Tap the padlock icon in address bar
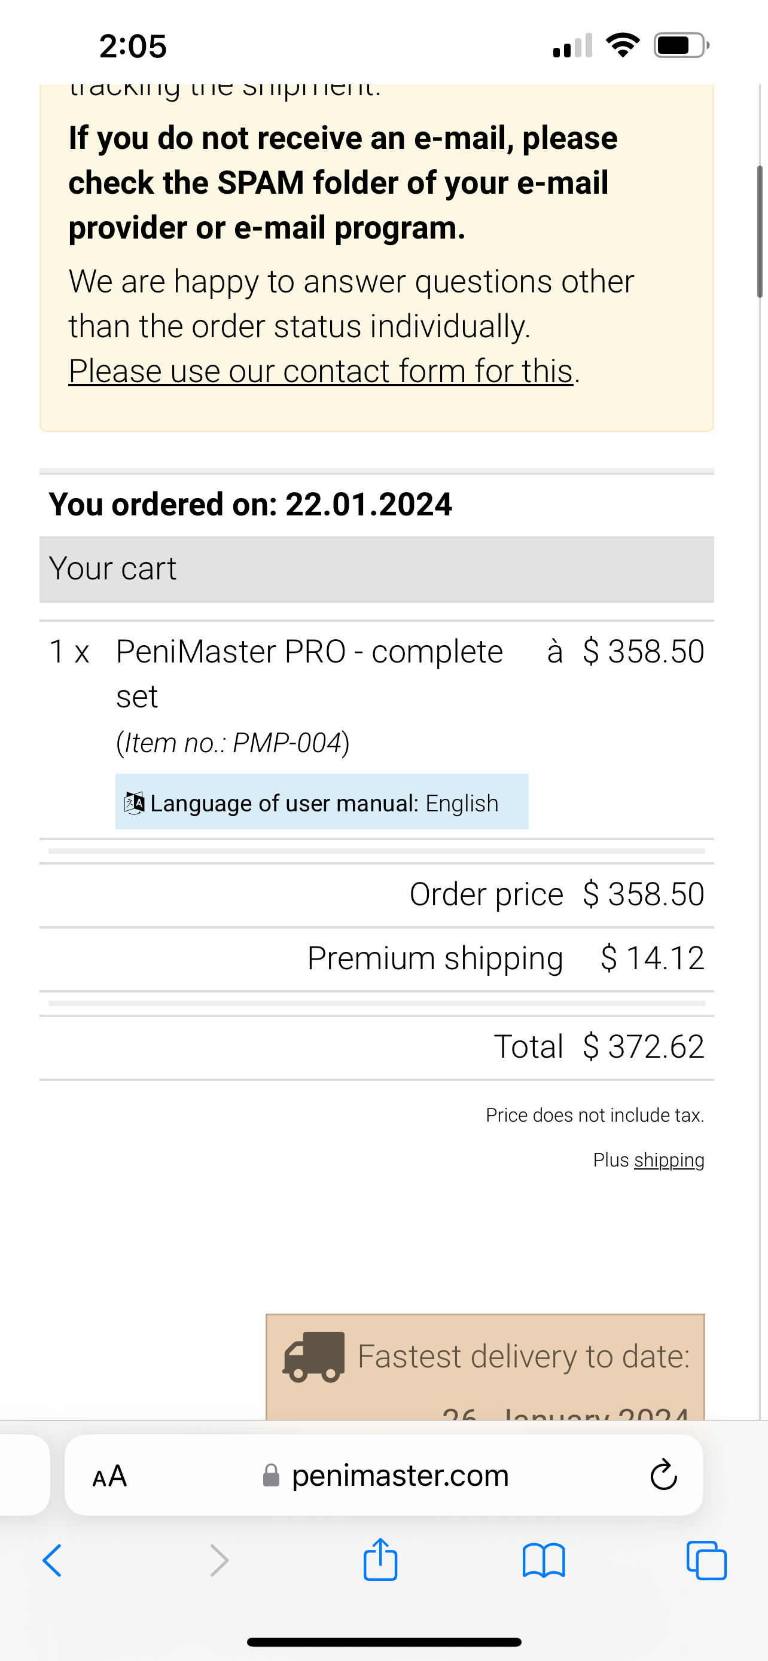Screen dimensions: 768x1661 click(x=272, y=1475)
